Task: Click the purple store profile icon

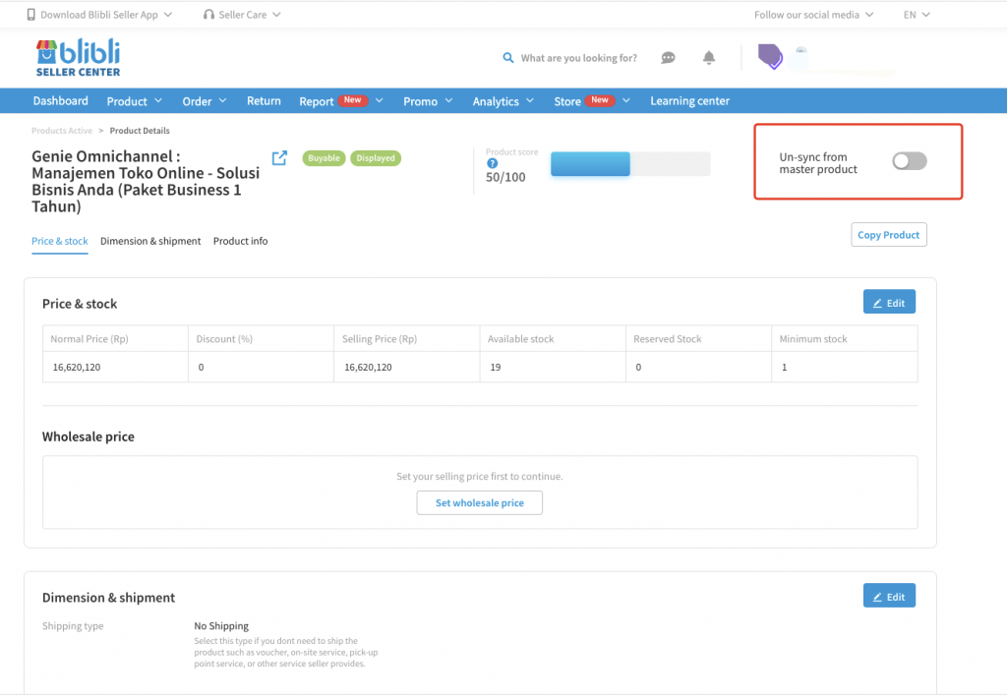Action: tap(770, 56)
